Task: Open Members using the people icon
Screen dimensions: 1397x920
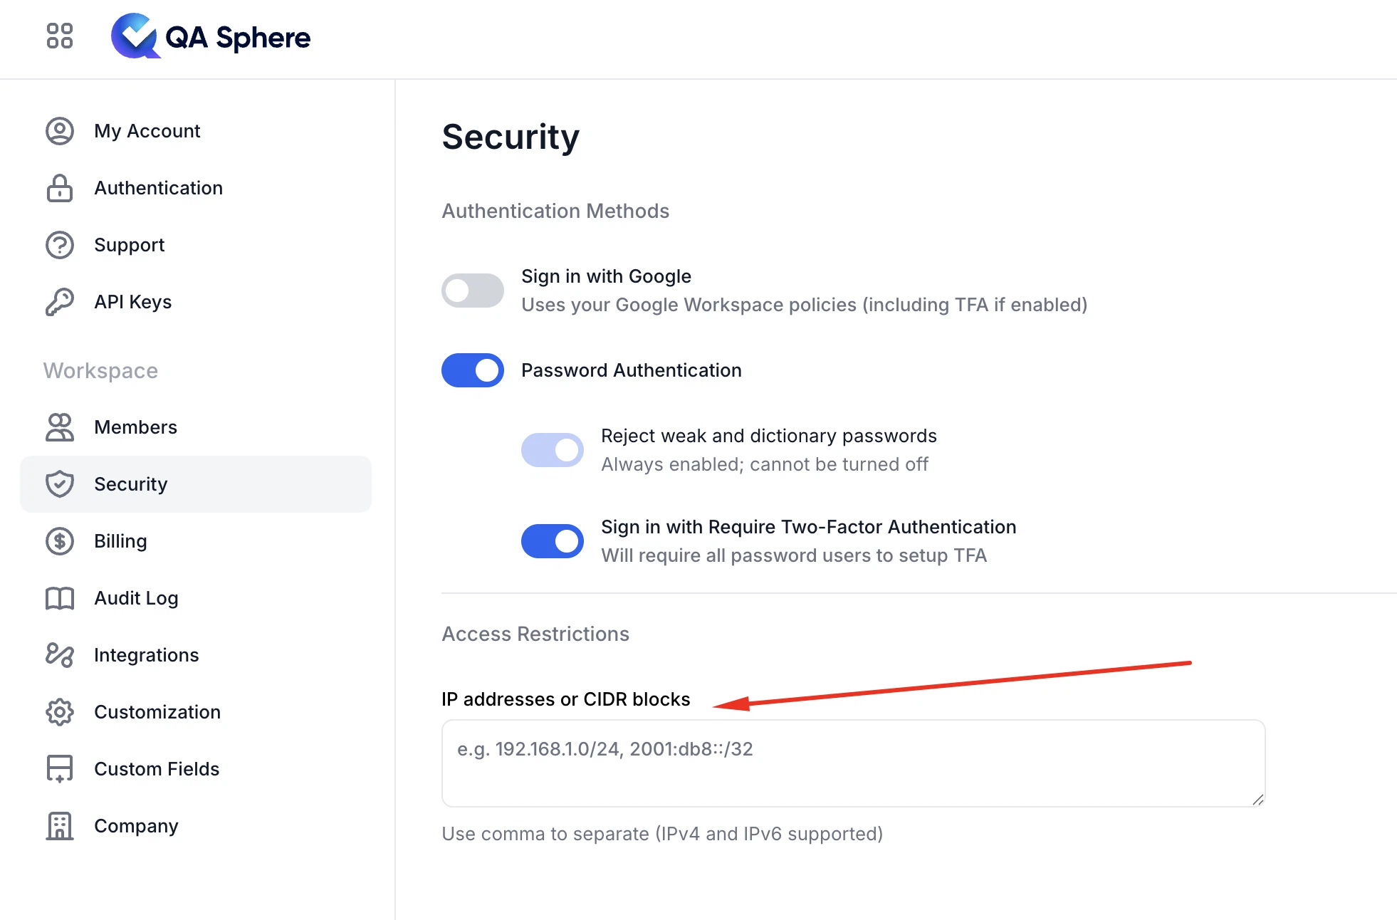Action: 60,427
